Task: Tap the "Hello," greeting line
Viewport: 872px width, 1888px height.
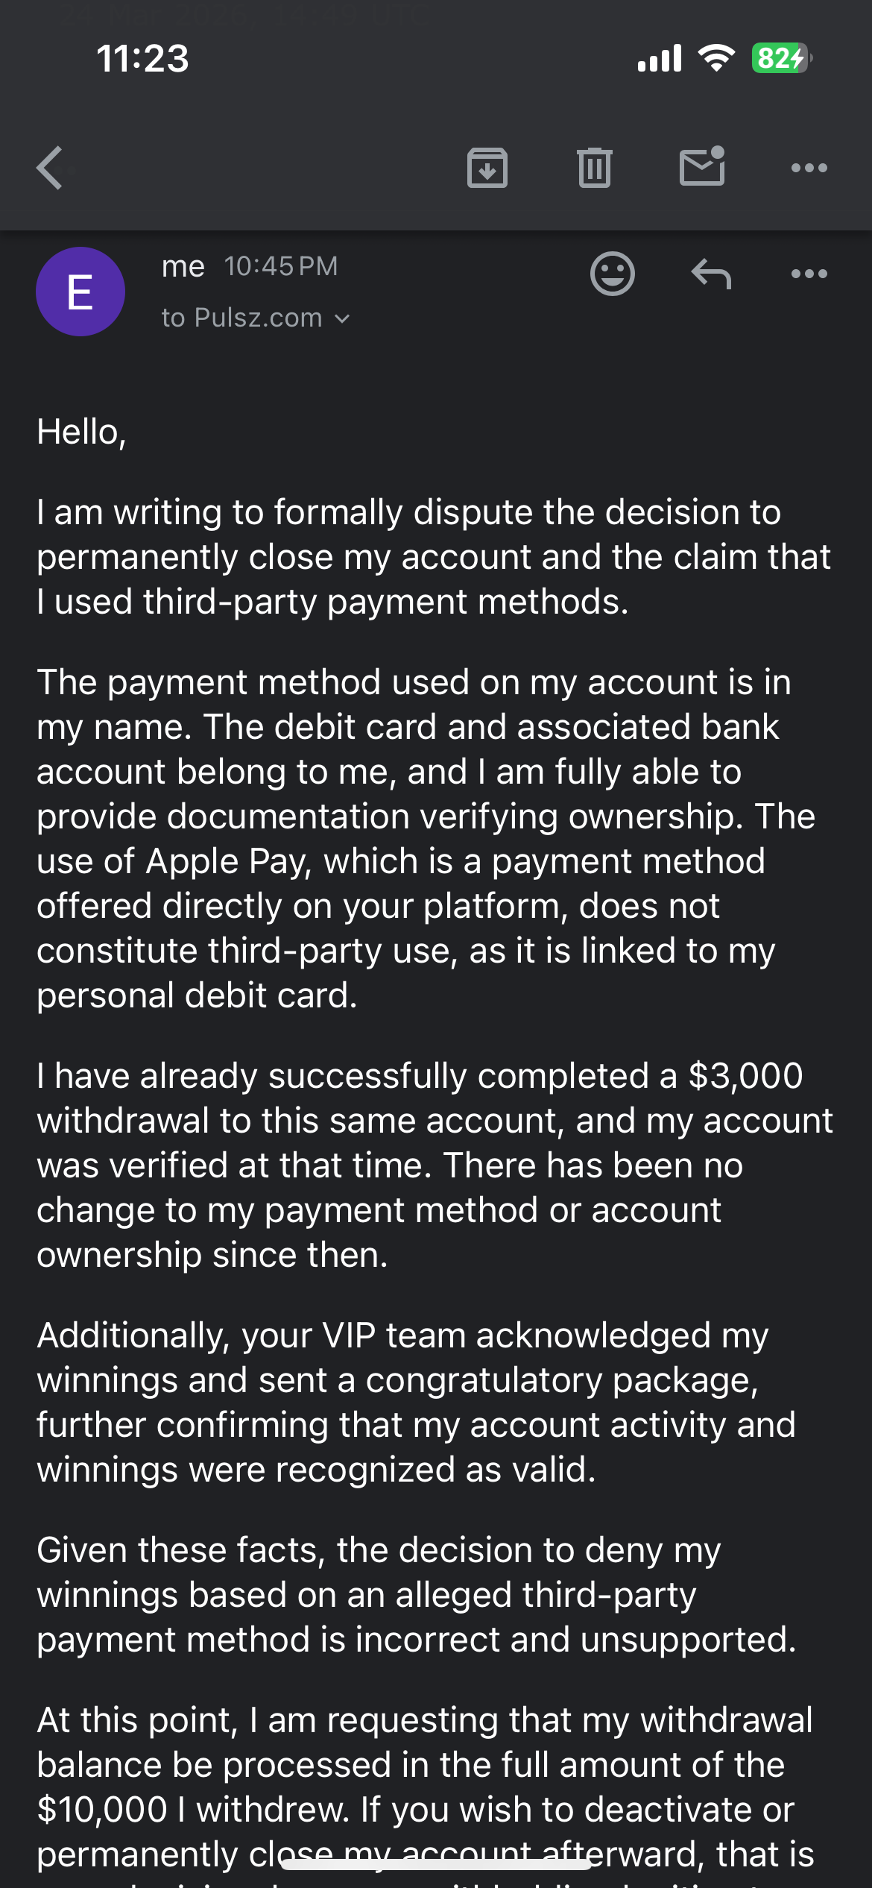Action: click(x=82, y=432)
